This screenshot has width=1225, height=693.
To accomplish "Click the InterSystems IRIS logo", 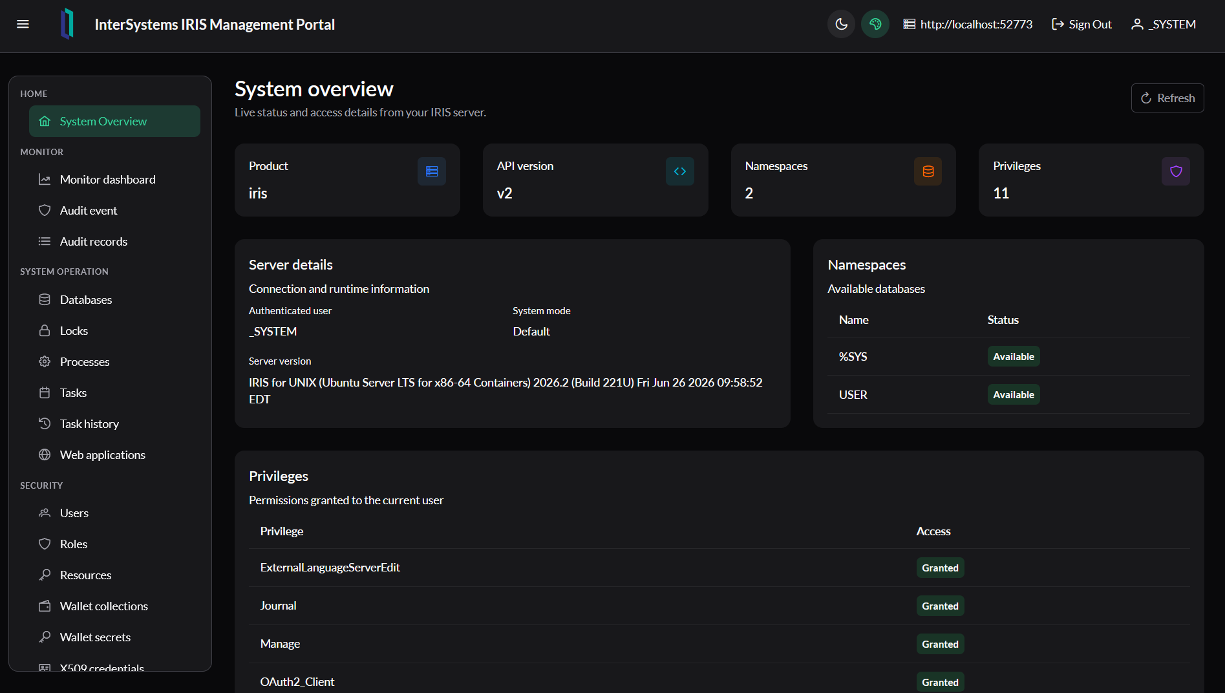I will tap(67, 24).
